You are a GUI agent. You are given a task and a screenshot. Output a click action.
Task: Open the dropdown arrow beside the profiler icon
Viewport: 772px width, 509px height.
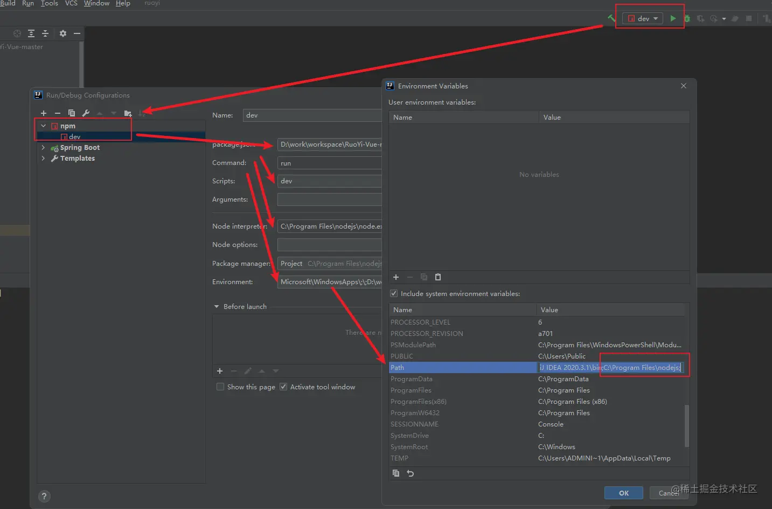pyautogui.click(x=724, y=19)
